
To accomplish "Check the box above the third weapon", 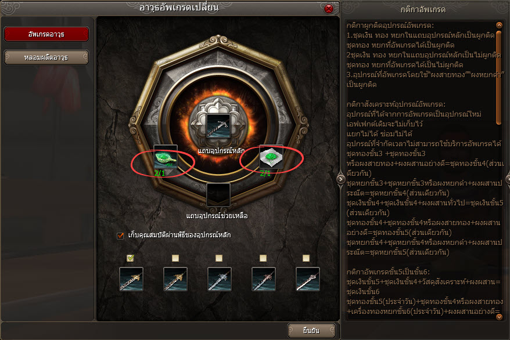I will [x=219, y=258].
